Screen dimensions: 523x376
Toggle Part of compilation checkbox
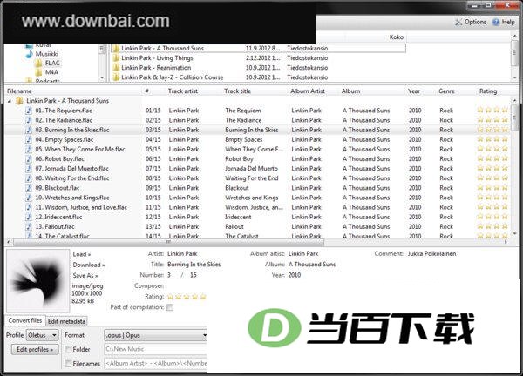(170, 307)
